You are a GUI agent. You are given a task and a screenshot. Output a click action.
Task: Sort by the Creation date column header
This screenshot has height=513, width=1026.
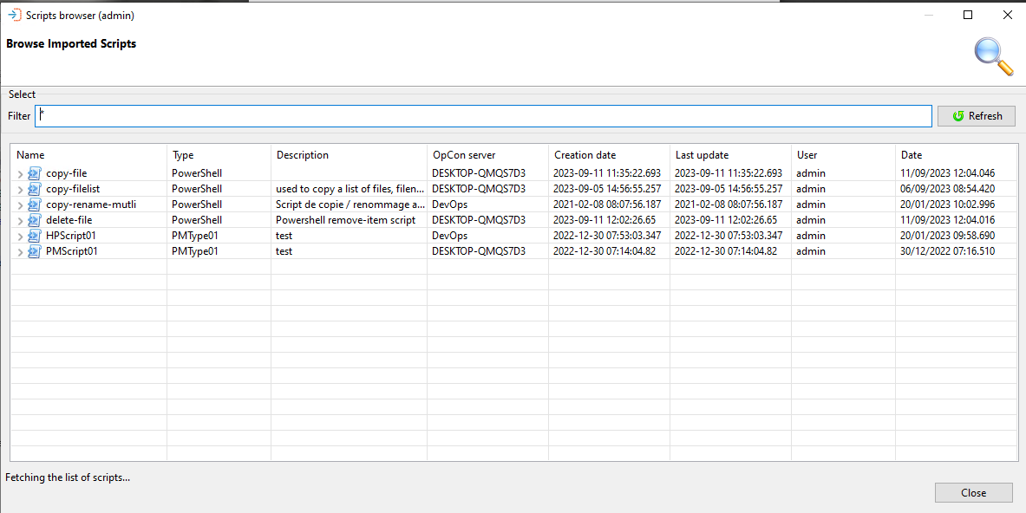[x=609, y=155]
